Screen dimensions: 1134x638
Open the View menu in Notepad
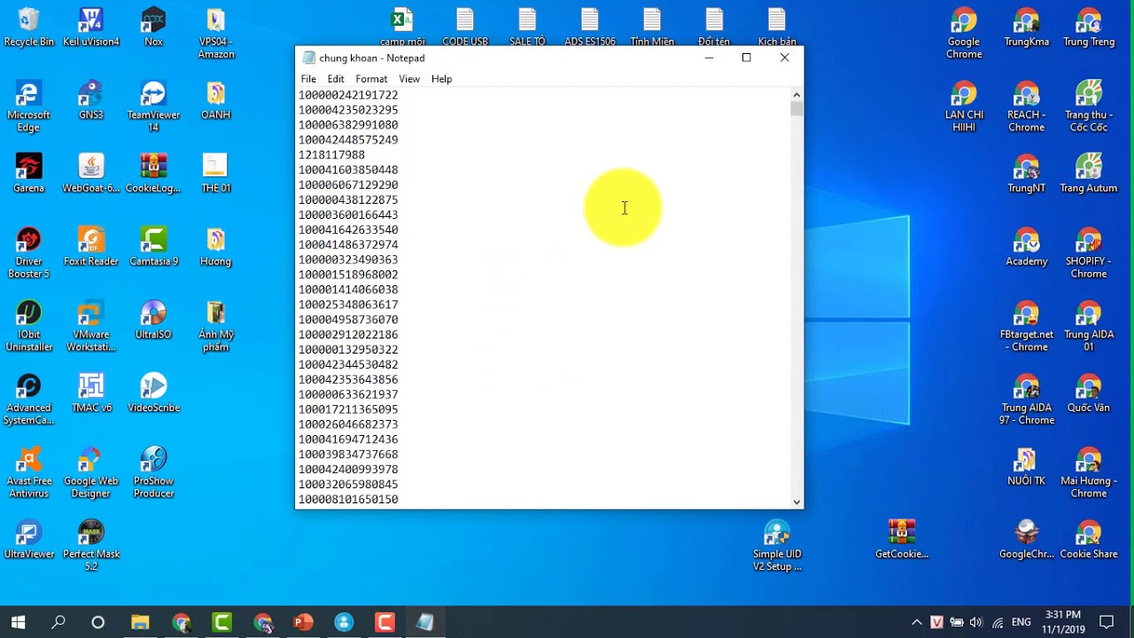[409, 79]
